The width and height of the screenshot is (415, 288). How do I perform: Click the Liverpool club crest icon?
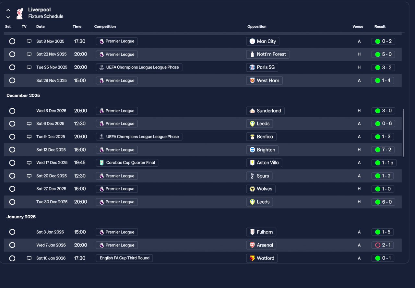click(x=20, y=14)
